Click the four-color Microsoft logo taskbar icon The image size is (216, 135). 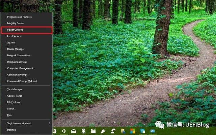pos(133,131)
